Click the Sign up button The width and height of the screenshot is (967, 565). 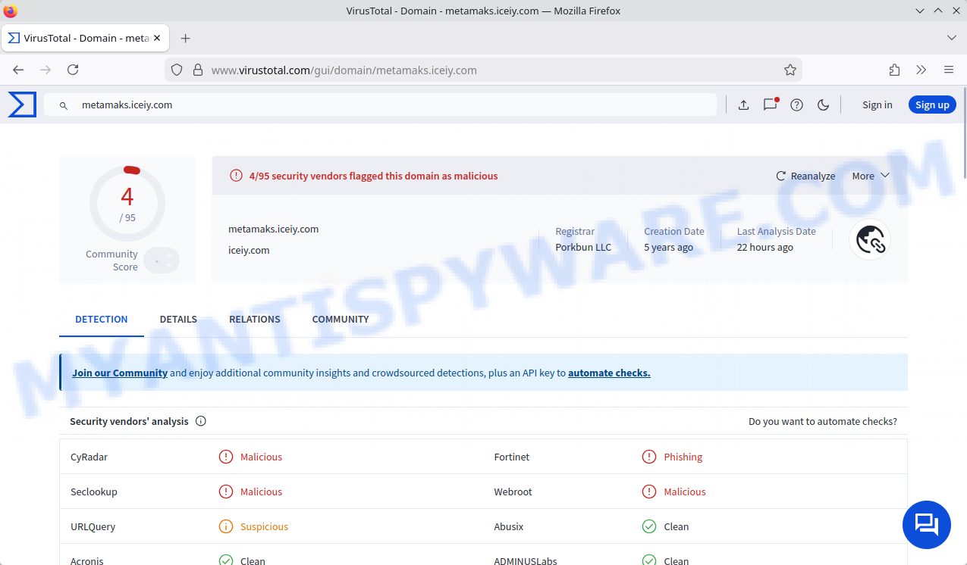pos(932,105)
